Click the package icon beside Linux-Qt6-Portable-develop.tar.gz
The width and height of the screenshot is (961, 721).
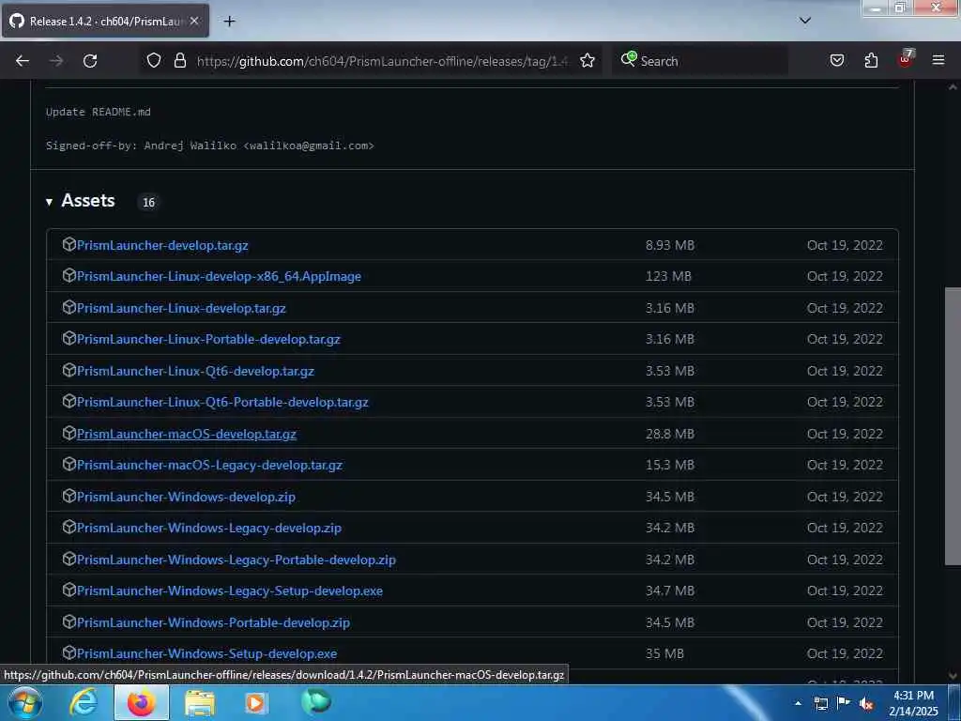click(69, 401)
